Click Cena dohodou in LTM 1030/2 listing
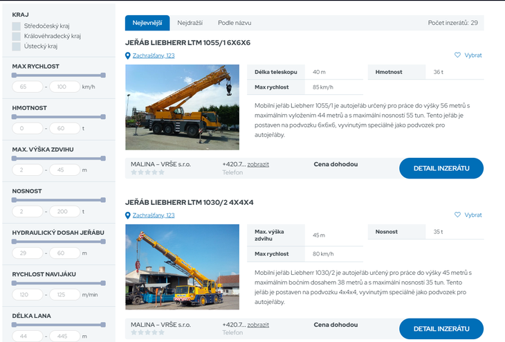 click(x=336, y=325)
